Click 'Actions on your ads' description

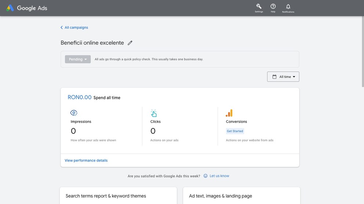point(164,140)
